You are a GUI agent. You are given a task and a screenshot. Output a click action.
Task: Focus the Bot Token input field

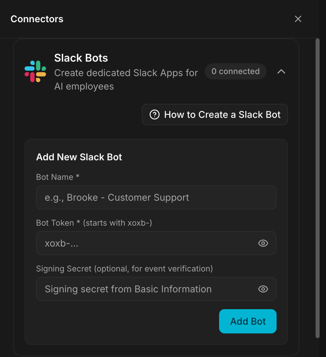click(156, 243)
